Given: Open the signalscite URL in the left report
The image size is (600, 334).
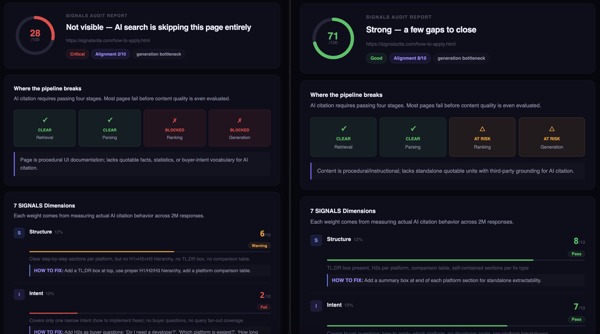Looking at the screenshot, I should (108, 41).
